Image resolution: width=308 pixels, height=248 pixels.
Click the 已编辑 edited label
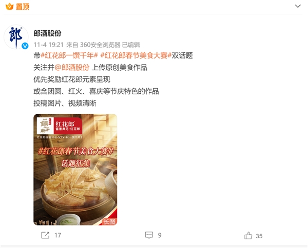[x=131, y=45]
